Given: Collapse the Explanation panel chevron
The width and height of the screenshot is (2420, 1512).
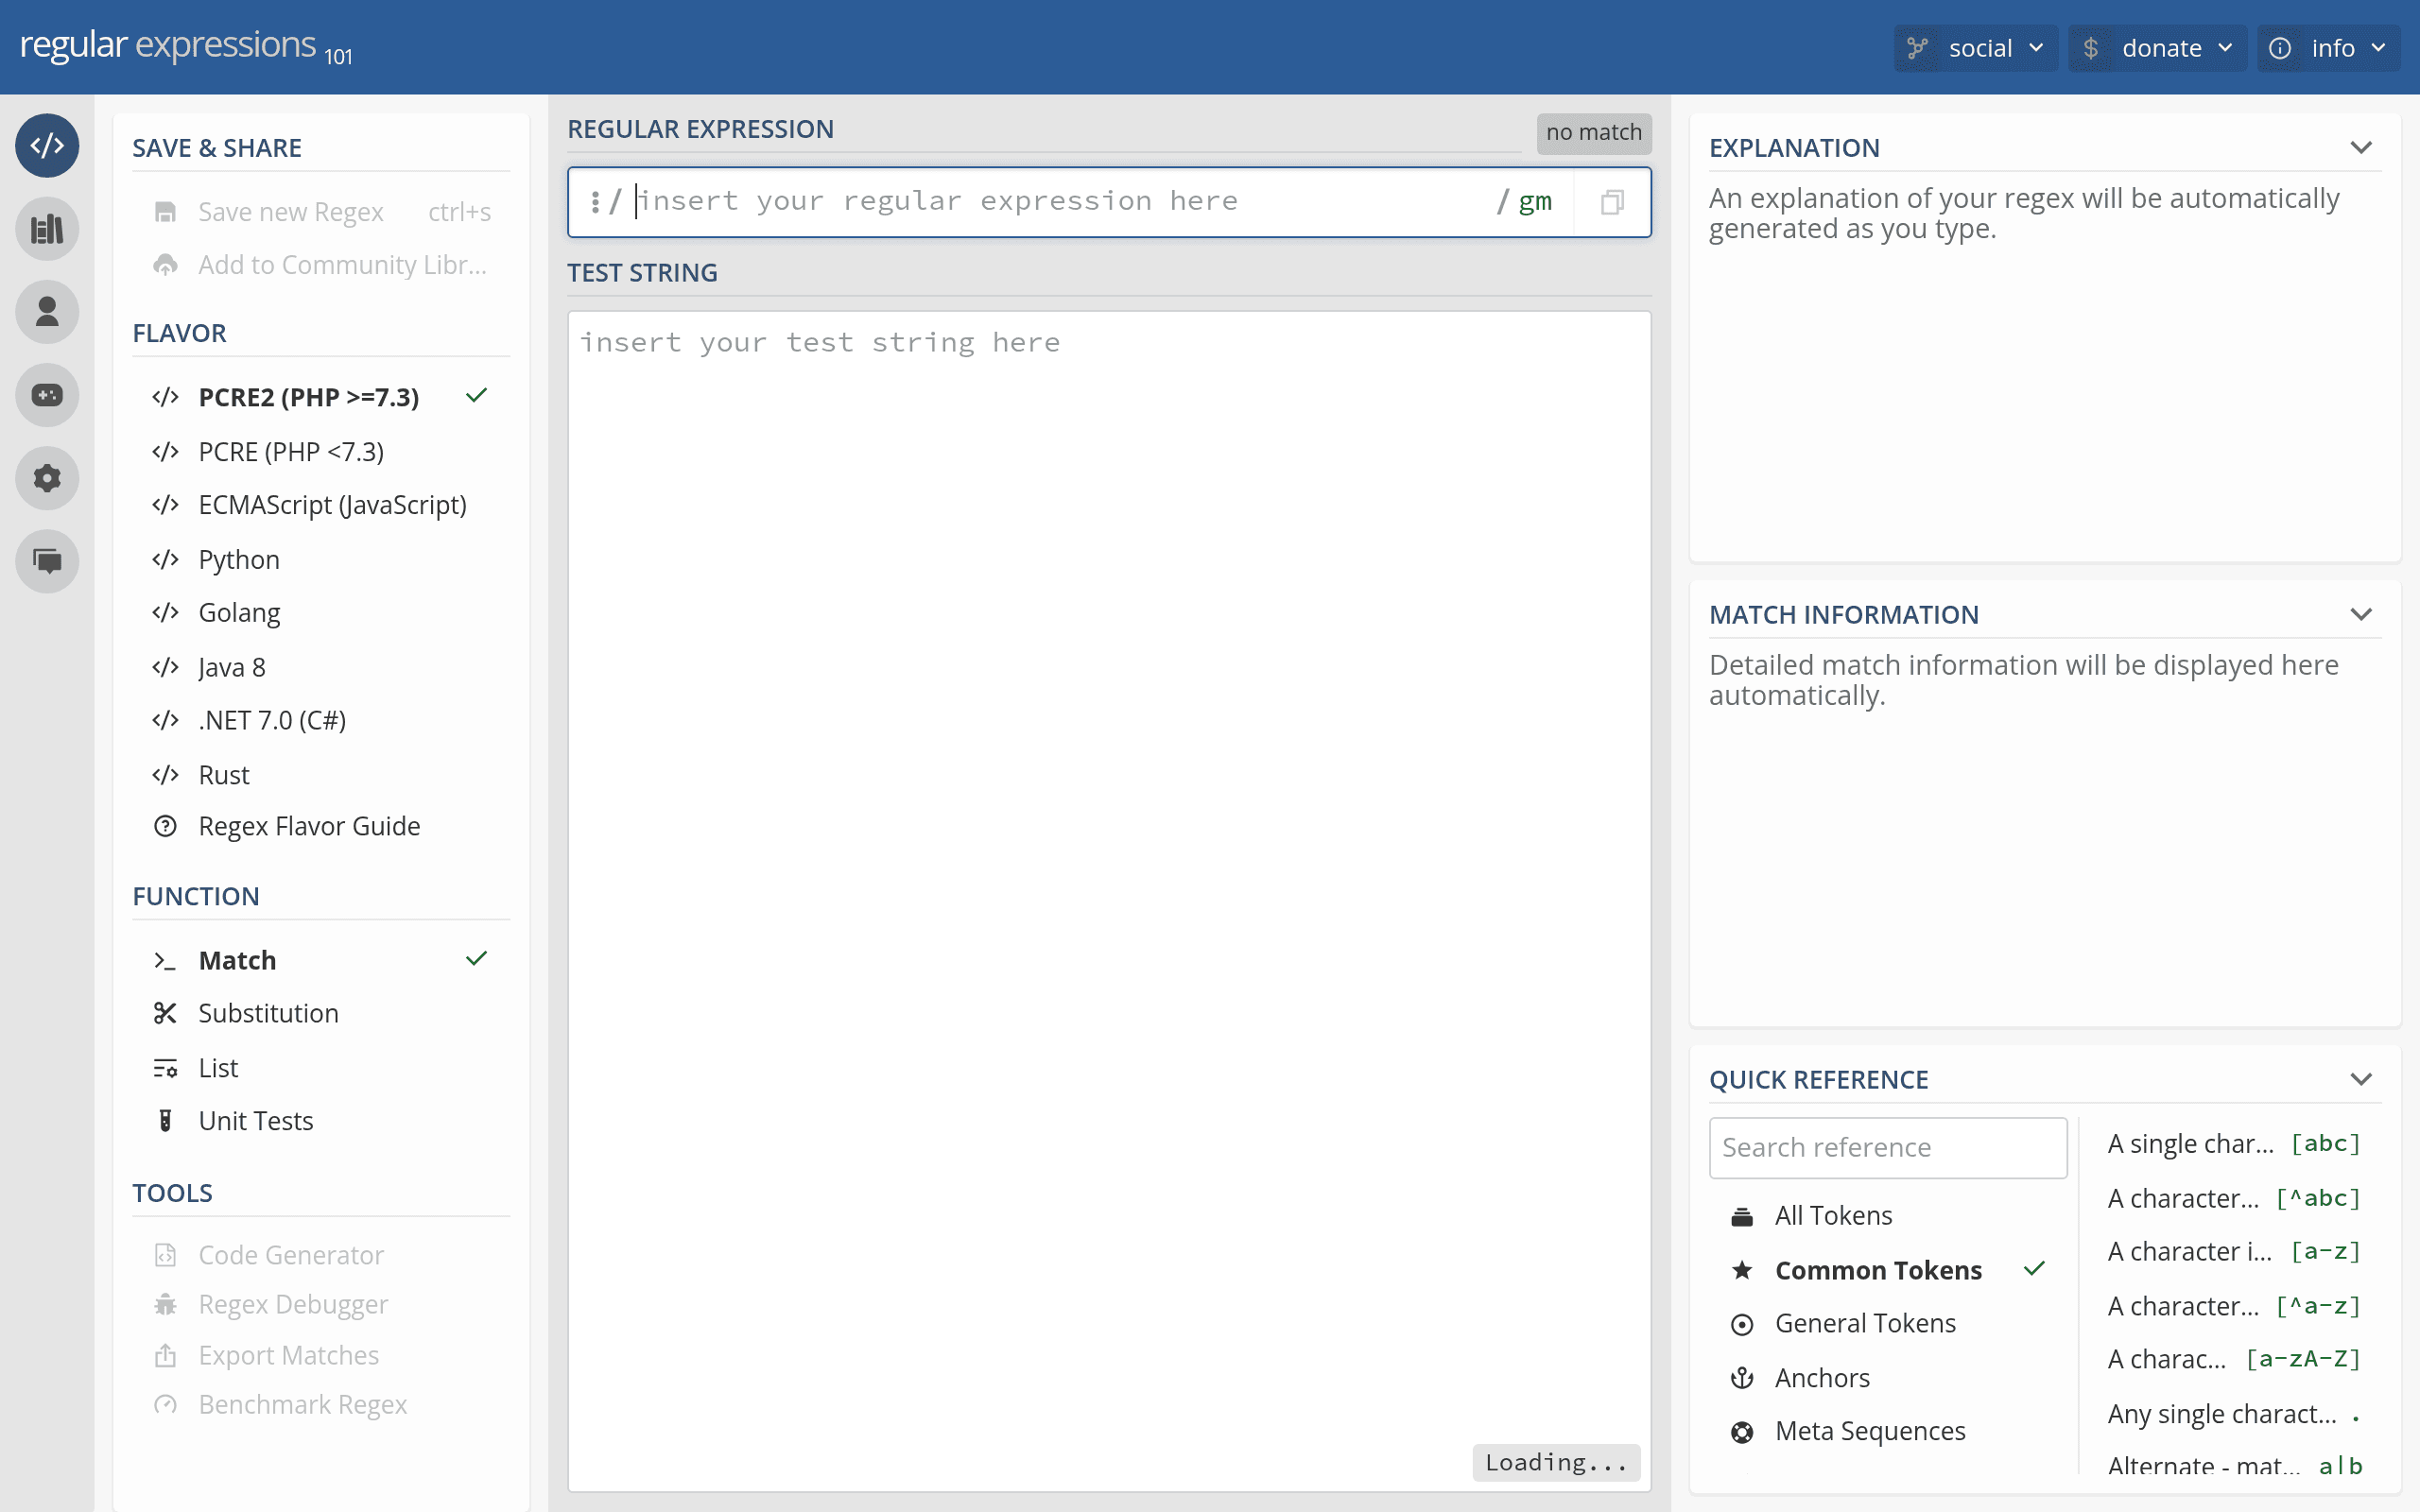Looking at the screenshot, I should coord(2361,148).
